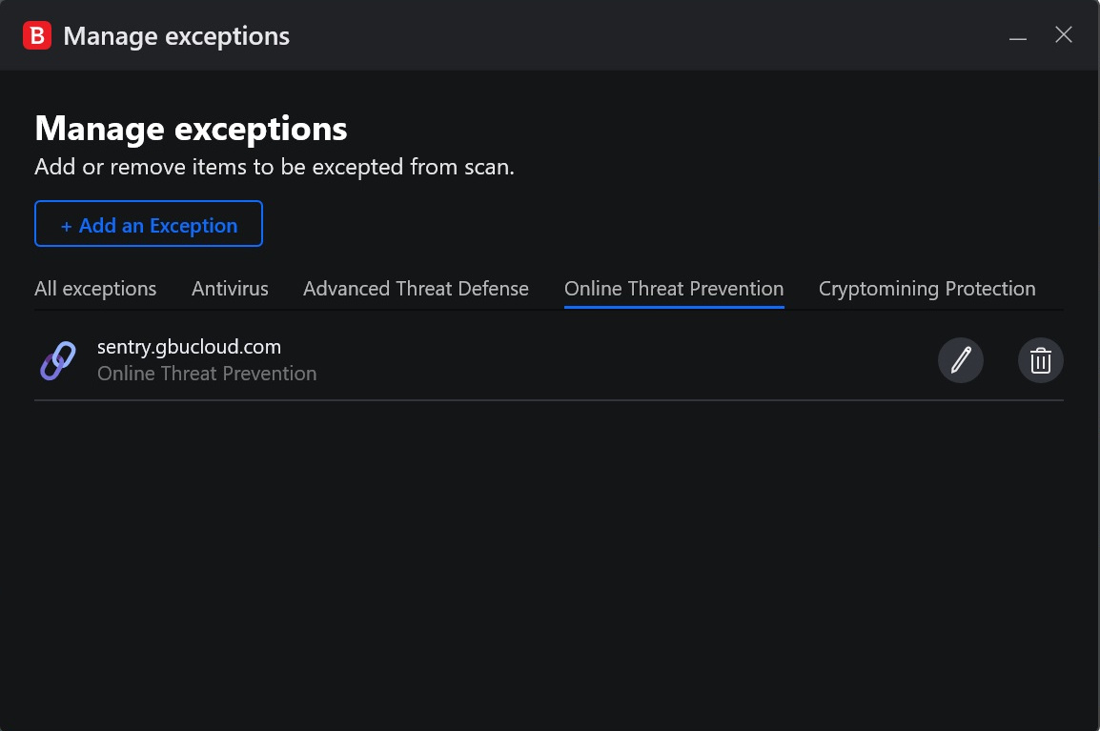Click the bold Manage exceptions heading
Screen dimensions: 1100x731
click(191, 128)
